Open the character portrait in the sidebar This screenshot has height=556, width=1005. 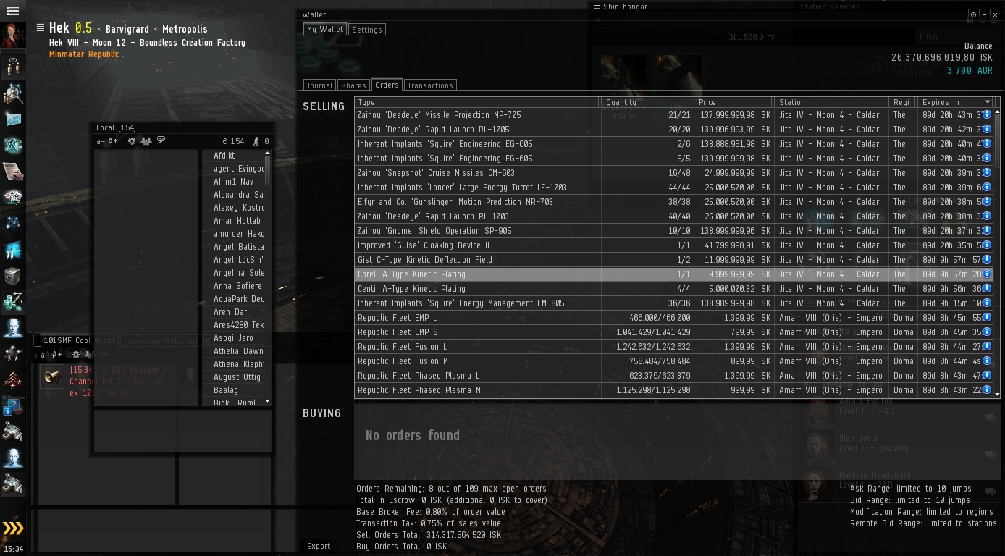pos(13,36)
